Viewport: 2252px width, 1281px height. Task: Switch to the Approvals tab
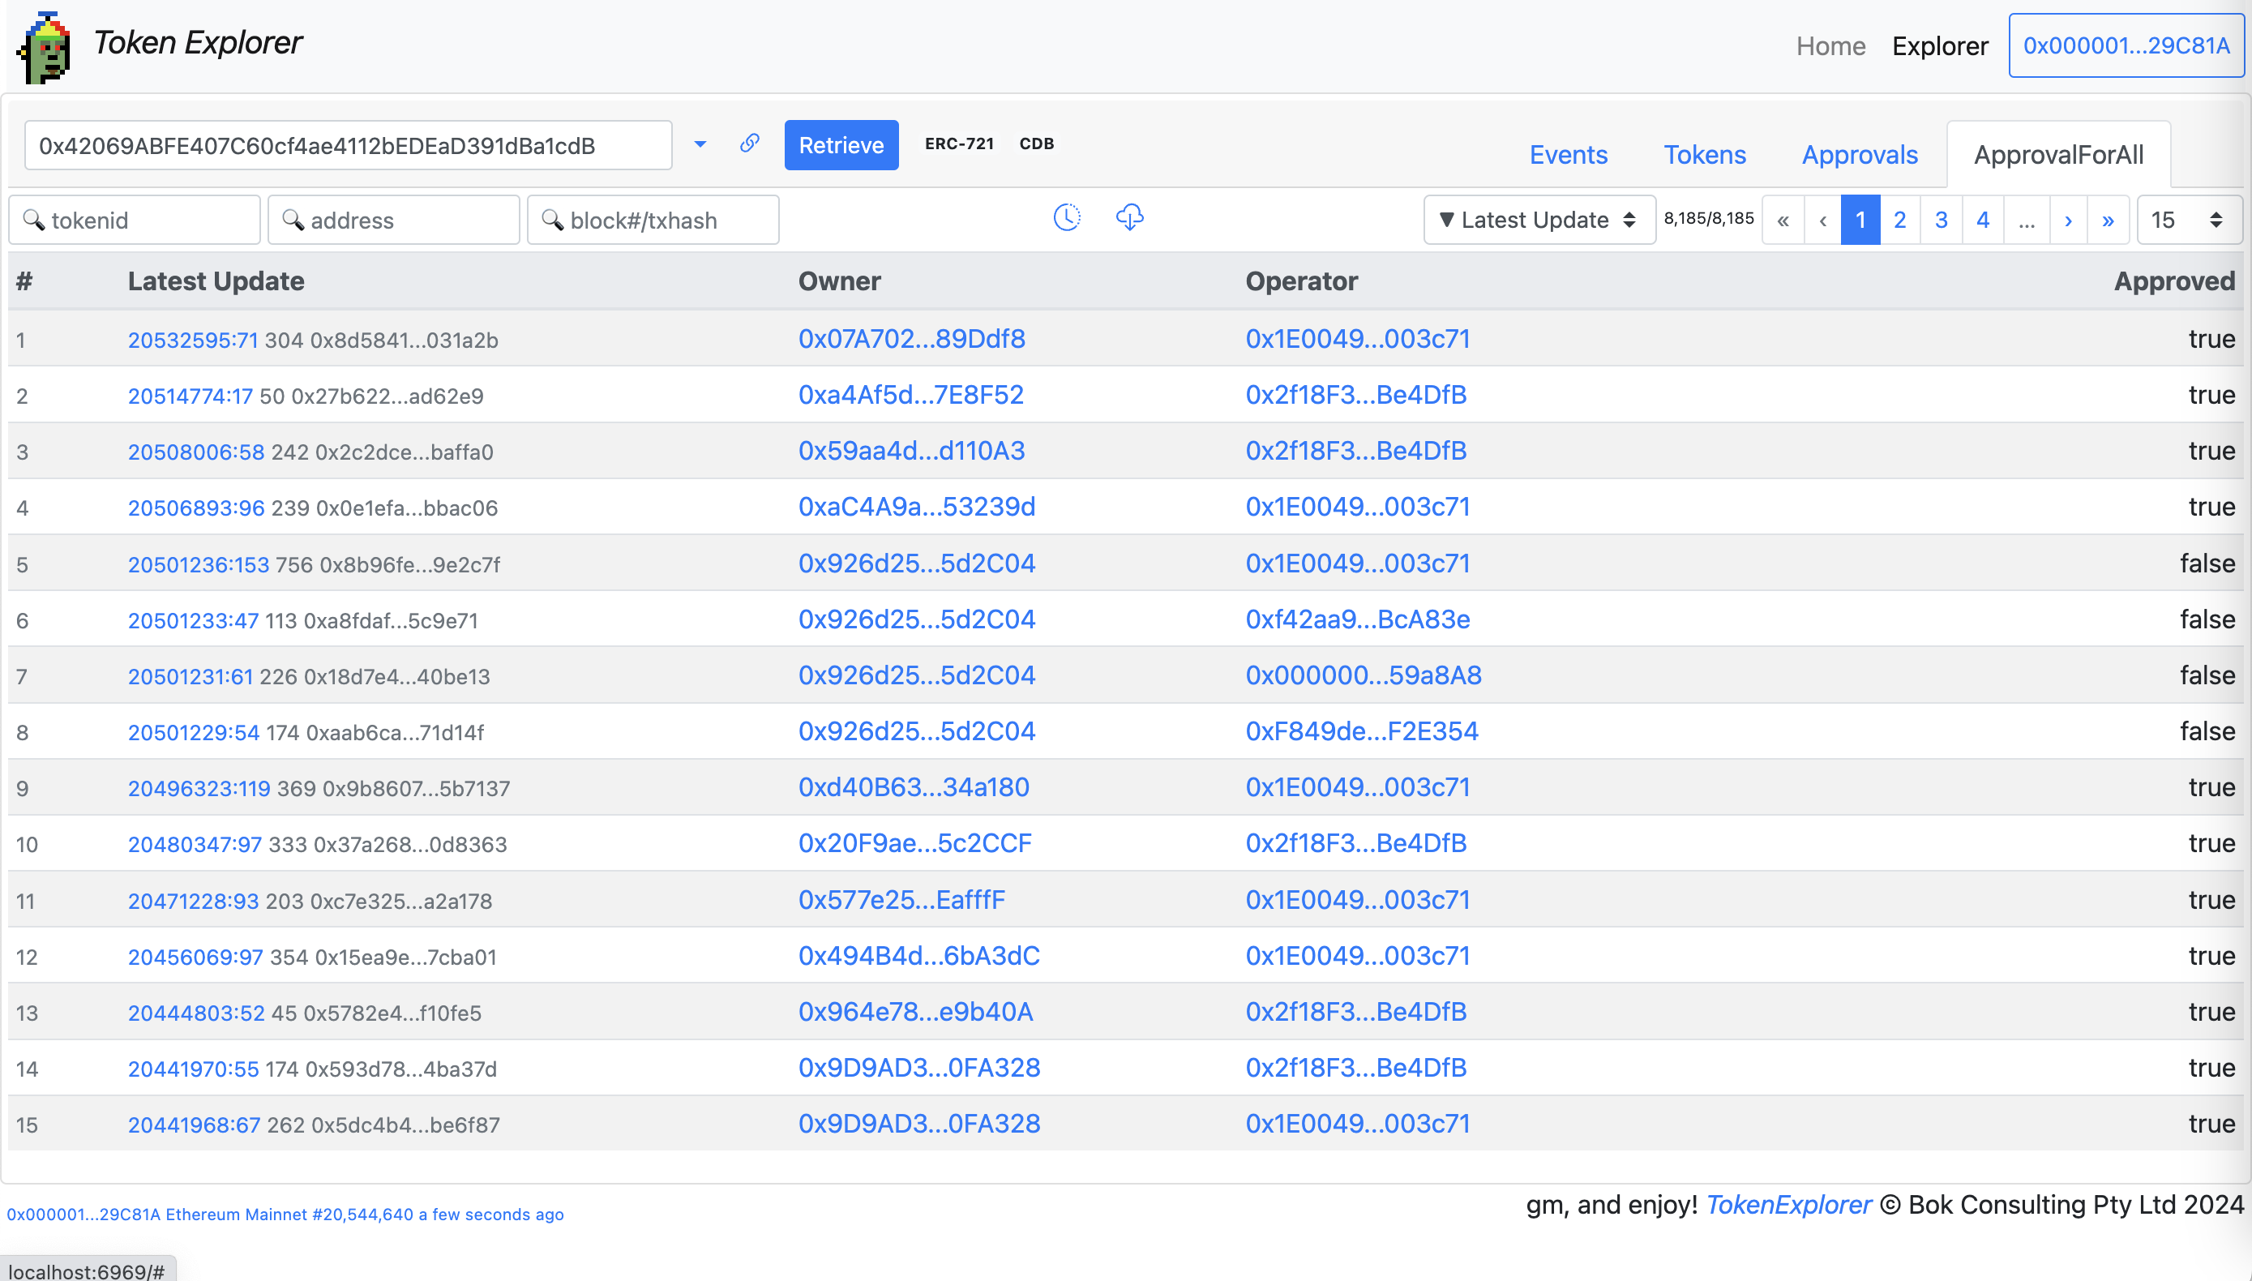[x=1860, y=155]
